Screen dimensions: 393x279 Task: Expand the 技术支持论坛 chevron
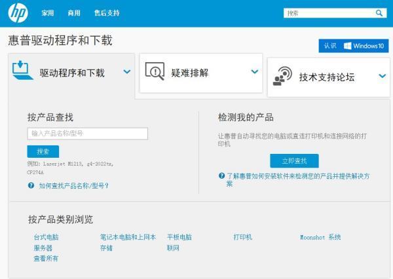(x=383, y=76)
